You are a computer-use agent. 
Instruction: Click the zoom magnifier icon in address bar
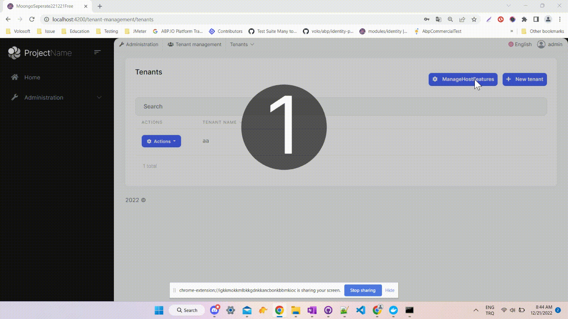pos(450,19)
